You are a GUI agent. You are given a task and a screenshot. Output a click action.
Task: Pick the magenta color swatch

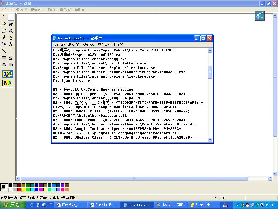[41, 190]
